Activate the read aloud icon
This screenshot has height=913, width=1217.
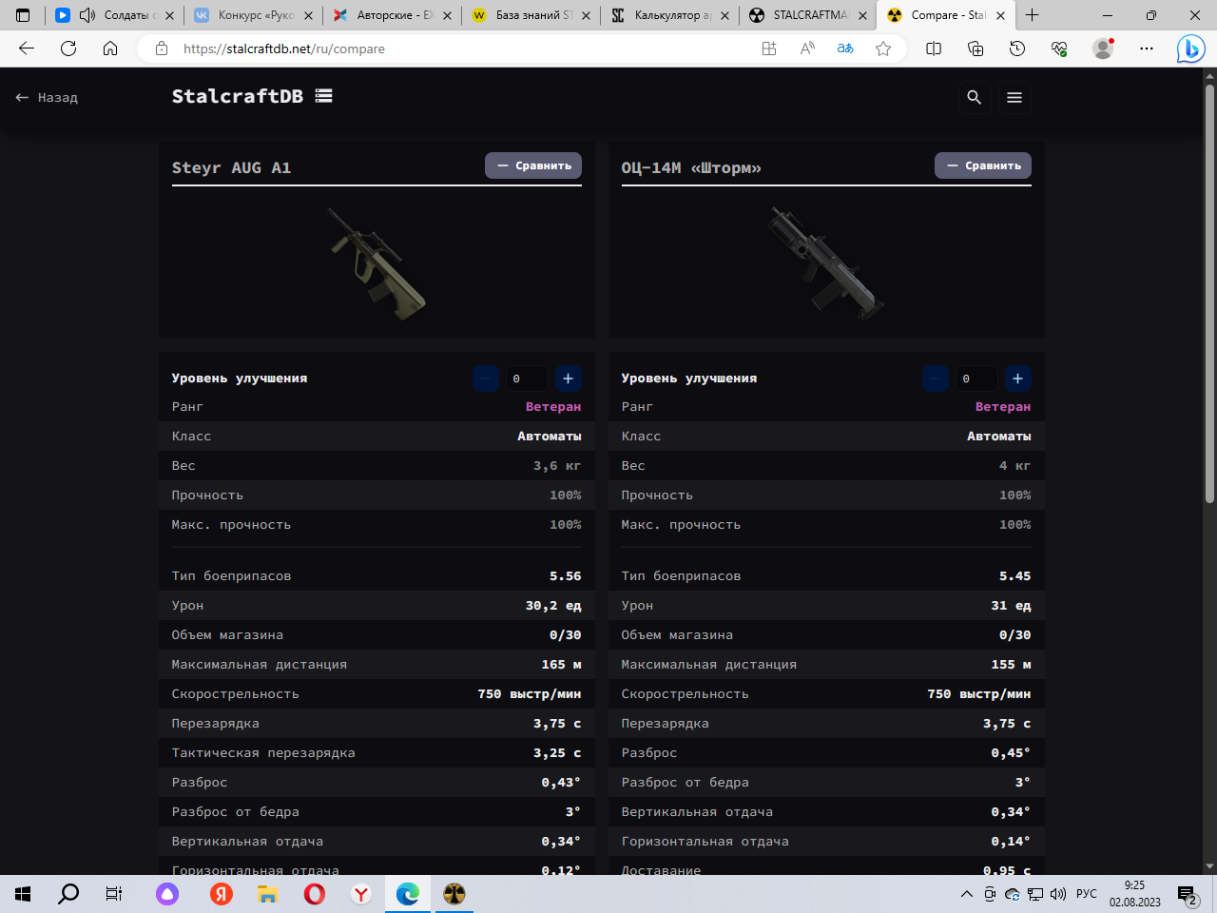click(x=807, y=49)
